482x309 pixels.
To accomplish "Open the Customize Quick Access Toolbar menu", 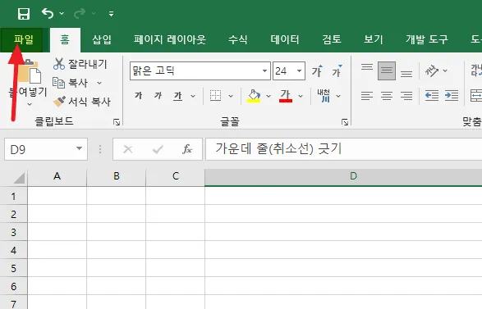I will (112, 14).
